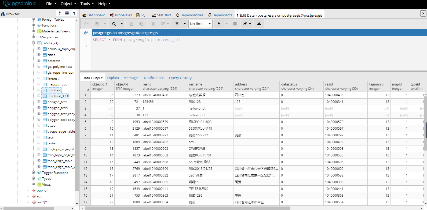Expand the Trigger Functions node
Screen dimensions: 427x210
(x=34, y=172)
